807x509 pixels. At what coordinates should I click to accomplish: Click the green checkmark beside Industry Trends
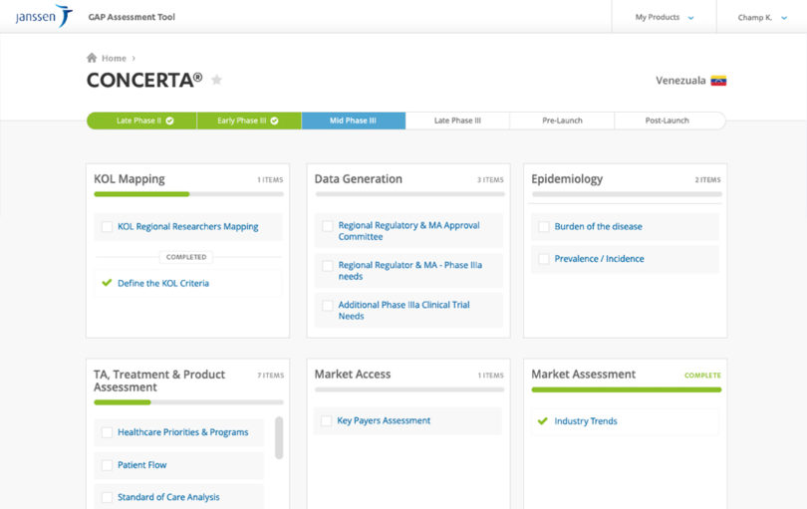542,421
